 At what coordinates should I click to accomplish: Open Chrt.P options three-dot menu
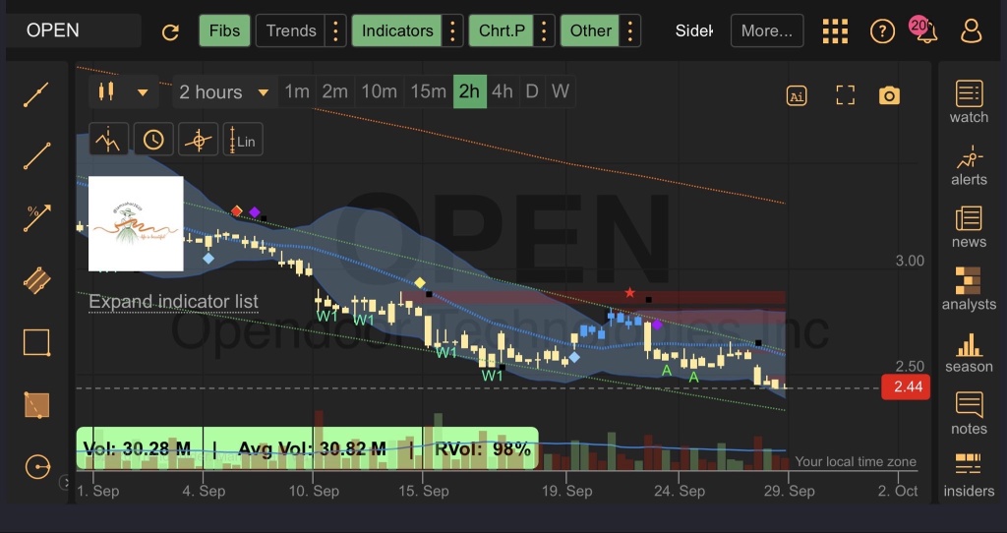[x=544, y=30]
